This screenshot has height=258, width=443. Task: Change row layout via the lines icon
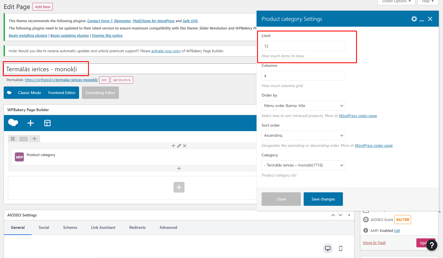[x=24, y=139]
